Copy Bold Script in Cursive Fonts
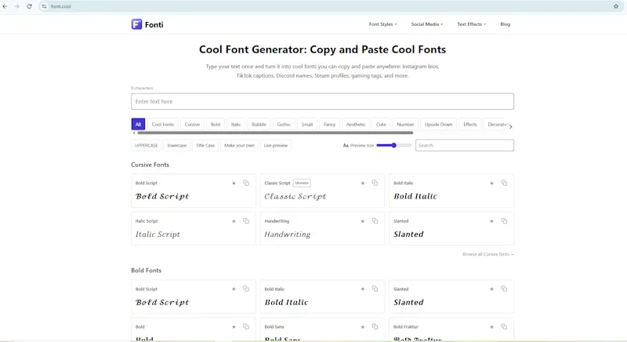Image resolution: width=627 pixels, height=342 pixels. click(x=246, y=183)
